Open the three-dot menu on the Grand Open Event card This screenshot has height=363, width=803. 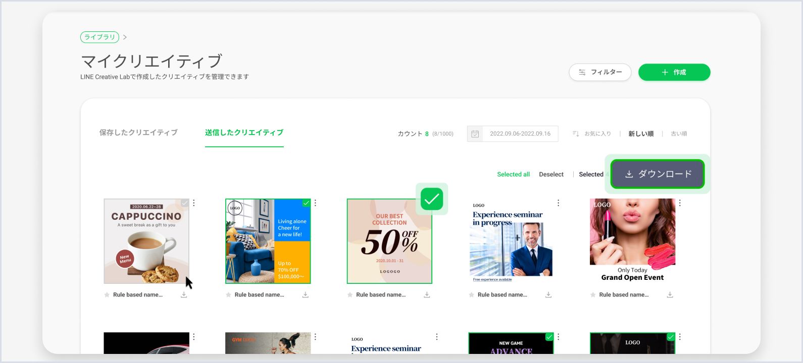(x=680, y=203)
